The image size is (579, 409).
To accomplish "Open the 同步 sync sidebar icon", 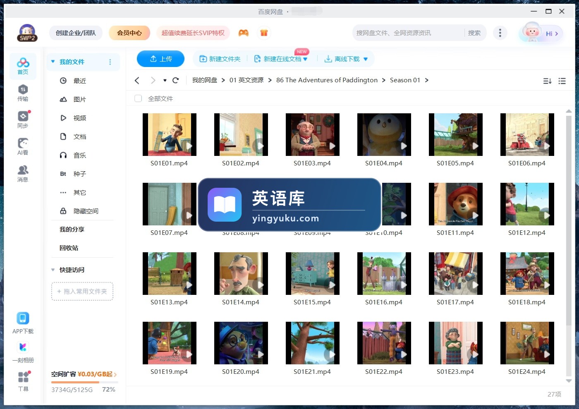I will coord(23,120).
